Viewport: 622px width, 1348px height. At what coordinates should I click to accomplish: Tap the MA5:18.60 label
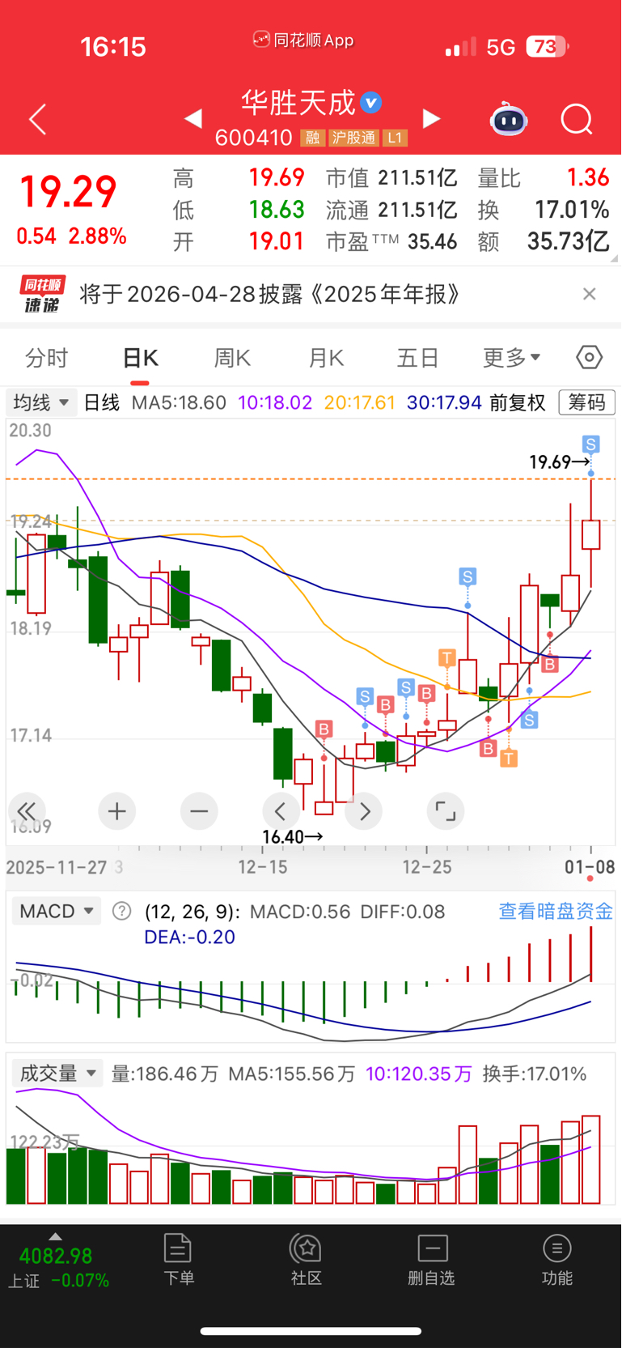179,402
